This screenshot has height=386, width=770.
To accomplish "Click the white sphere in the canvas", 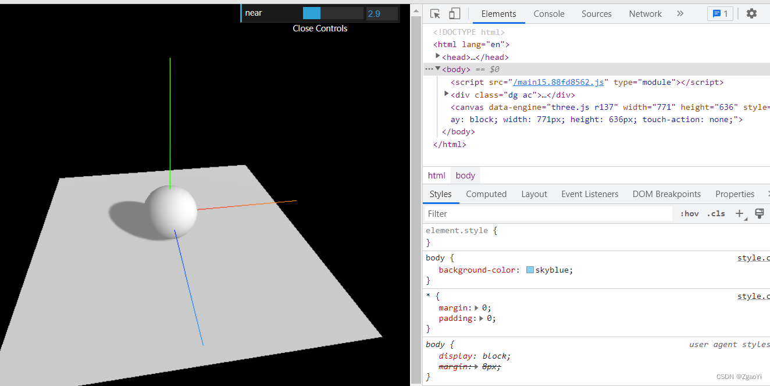I will point(171,212).
